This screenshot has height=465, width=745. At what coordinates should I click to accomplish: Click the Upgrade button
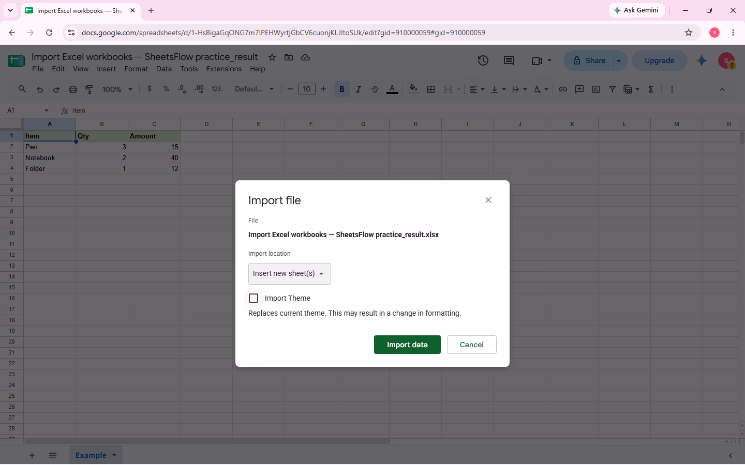tap(660, 60)
